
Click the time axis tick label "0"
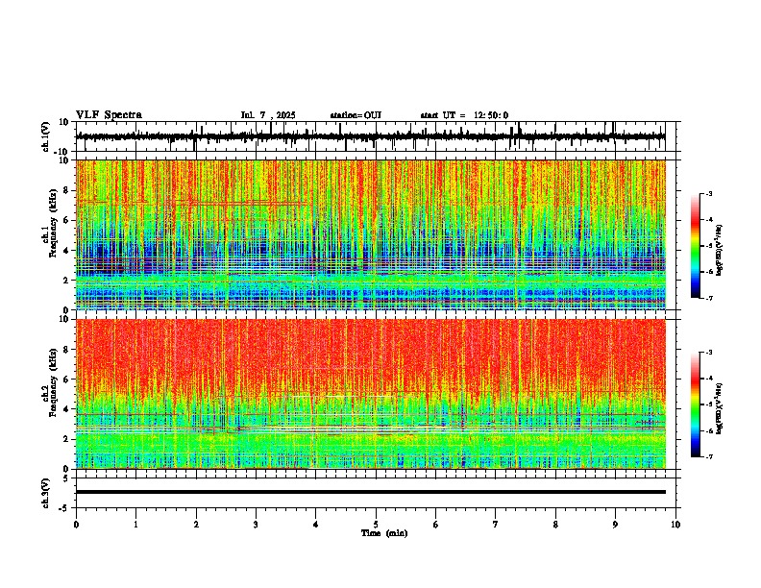coord(76,525)
